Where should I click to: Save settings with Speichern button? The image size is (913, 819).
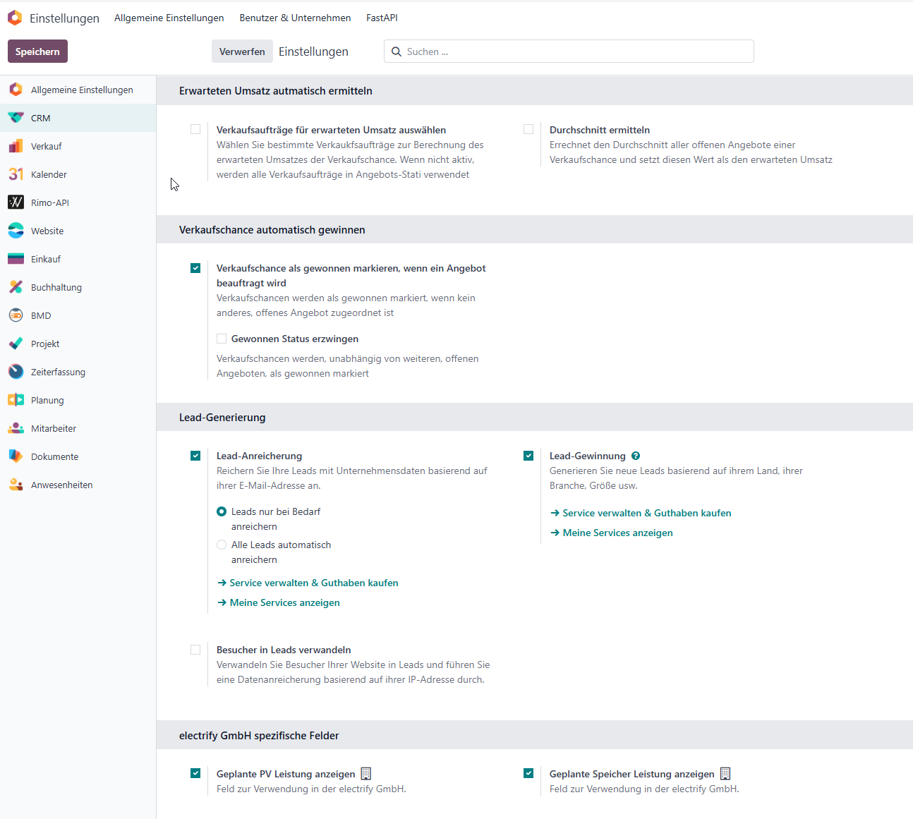37,51
